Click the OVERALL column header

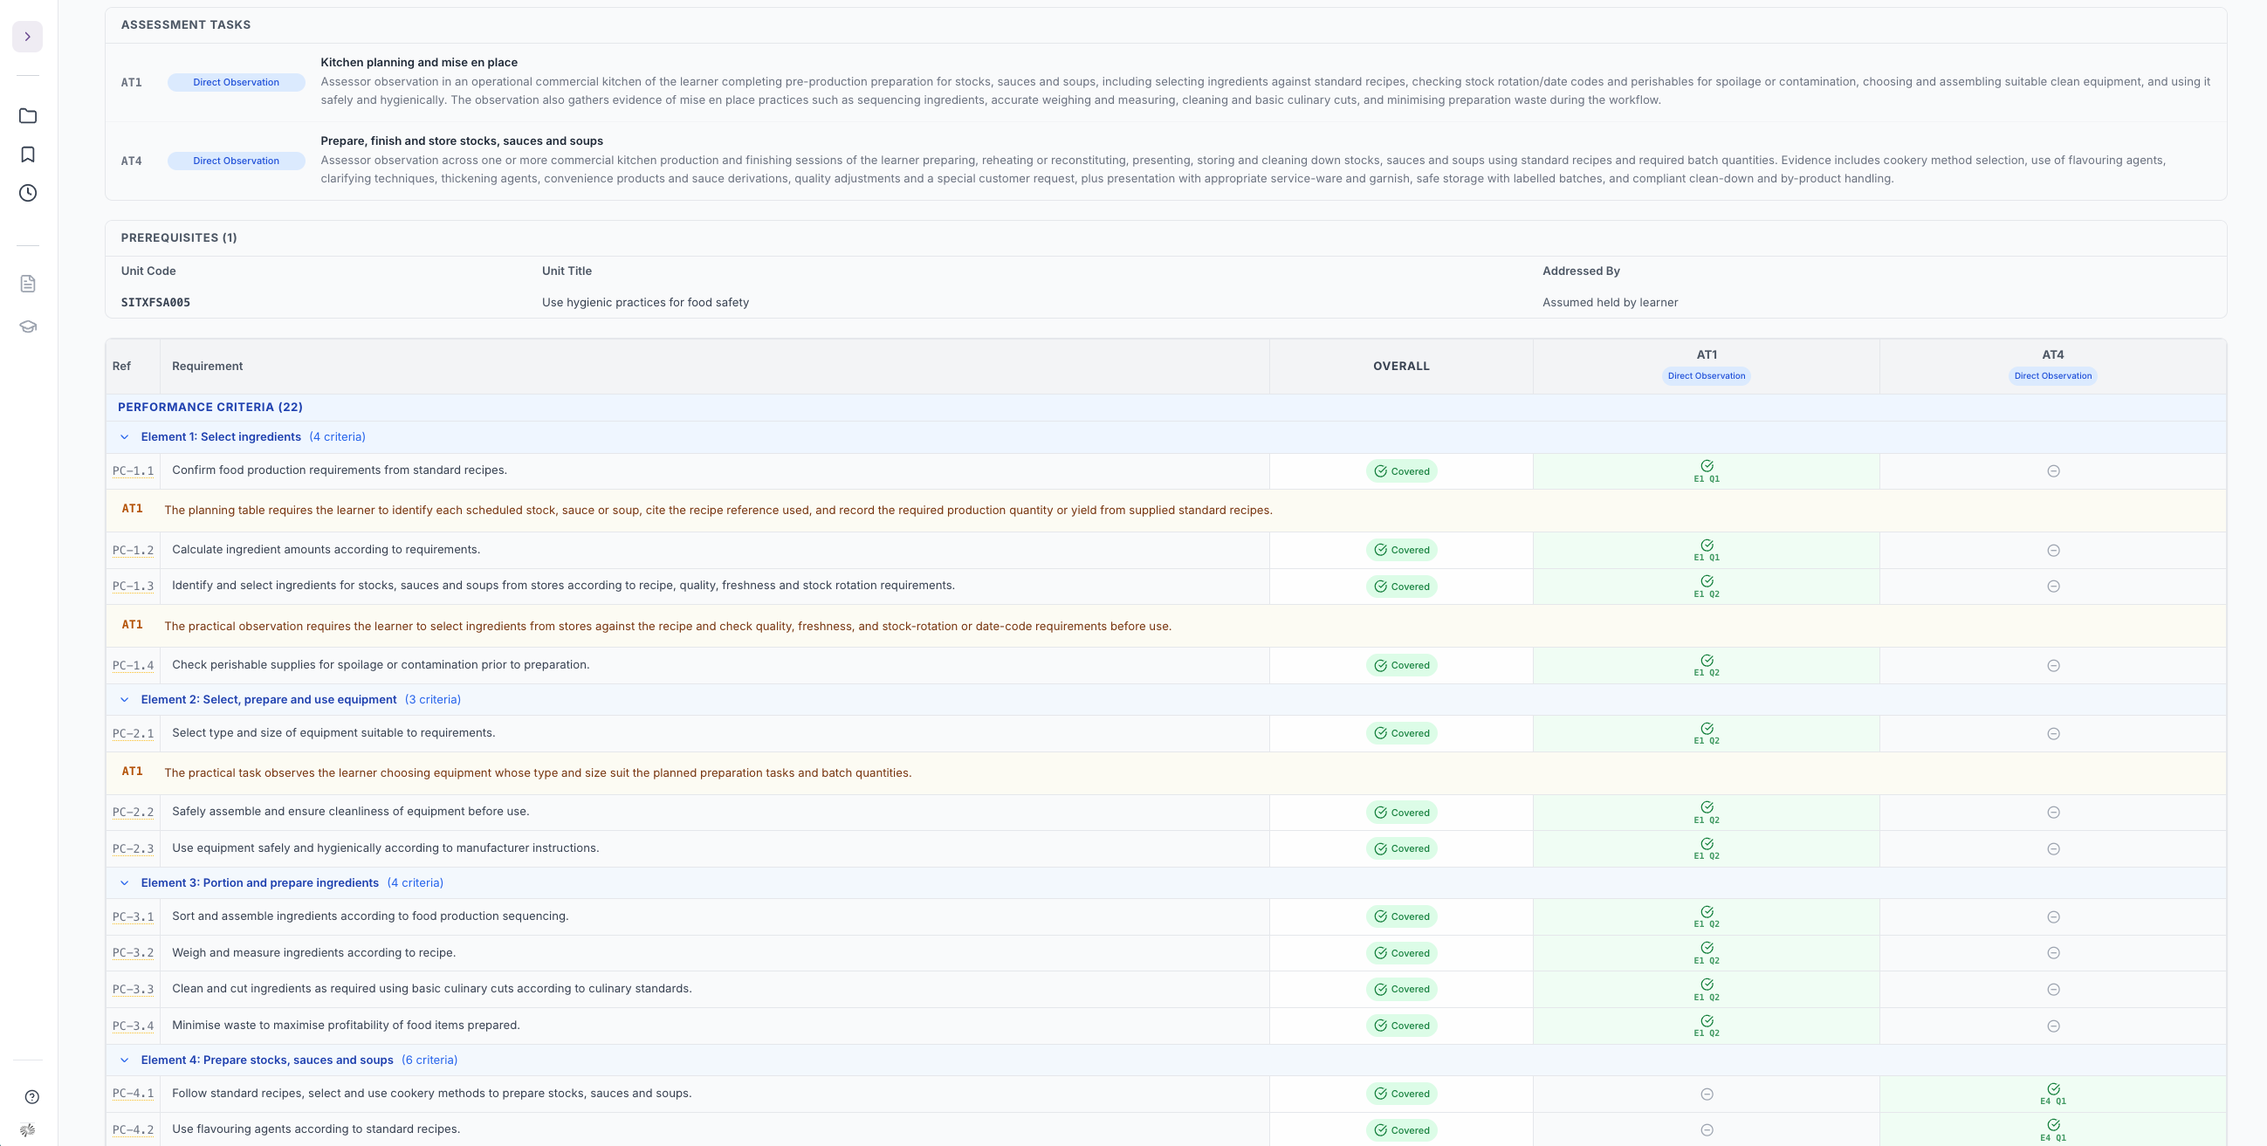(x=1401, y=367)
